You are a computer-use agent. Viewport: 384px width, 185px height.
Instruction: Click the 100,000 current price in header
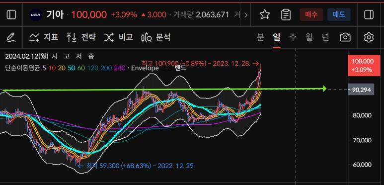(89, 15)
